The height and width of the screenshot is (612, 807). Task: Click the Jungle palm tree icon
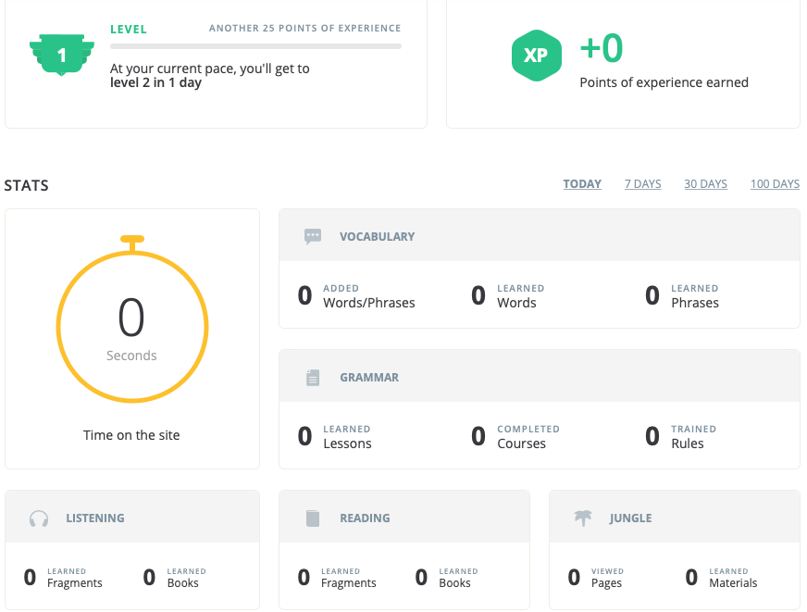583,518
